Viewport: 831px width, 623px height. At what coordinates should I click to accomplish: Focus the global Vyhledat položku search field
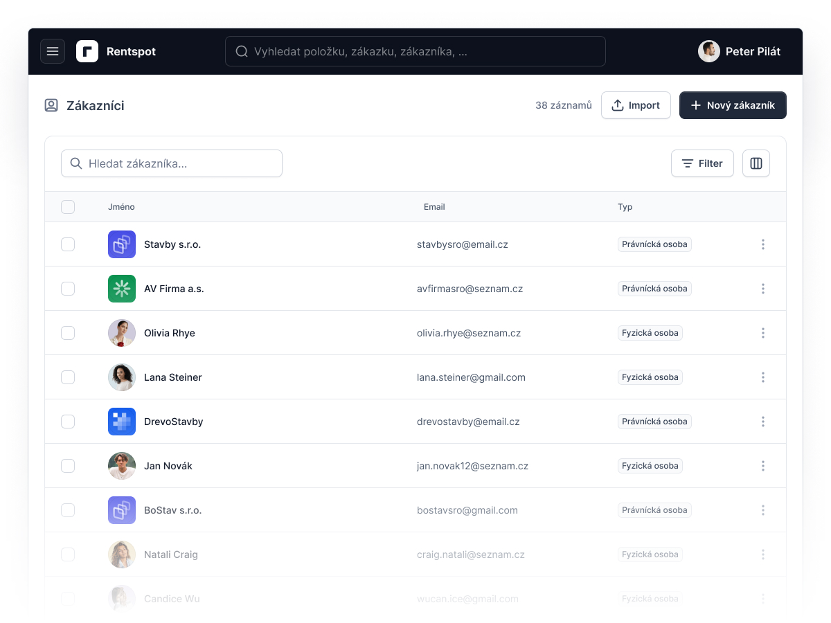(415, 51)
